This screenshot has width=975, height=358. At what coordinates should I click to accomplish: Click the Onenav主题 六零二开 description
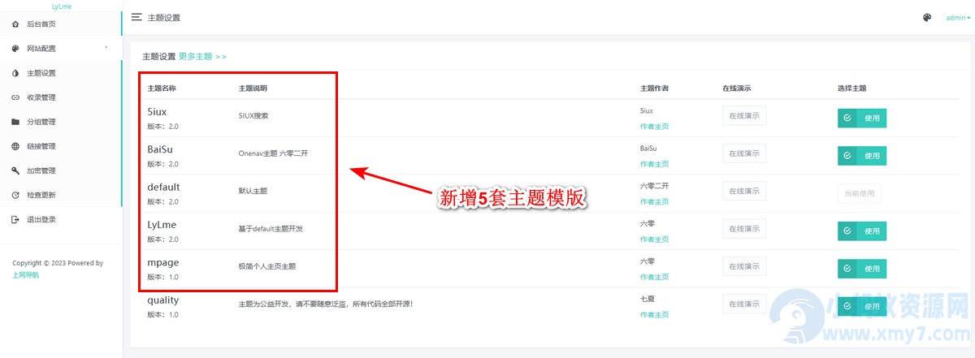pos(274,153)
